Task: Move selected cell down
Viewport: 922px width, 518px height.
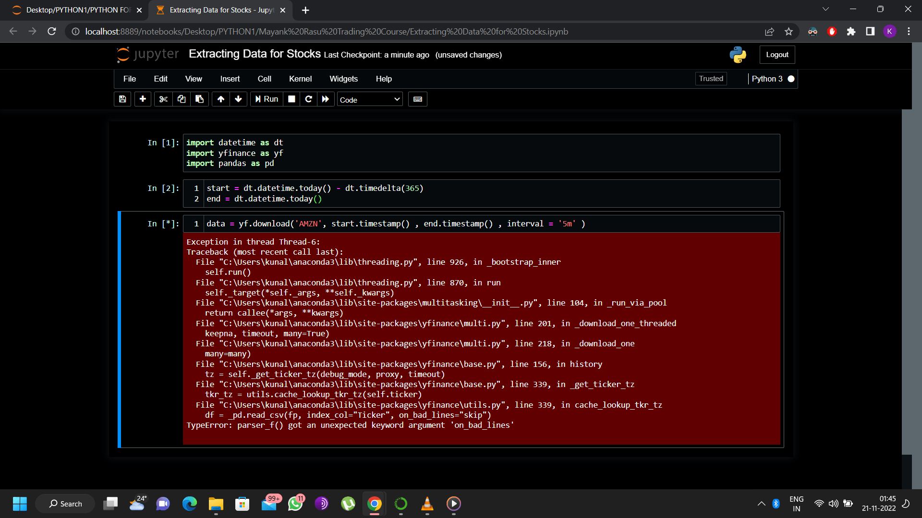Action: click(238, 99)
